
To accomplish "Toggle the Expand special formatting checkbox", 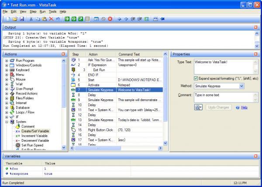I will [196, 78].
